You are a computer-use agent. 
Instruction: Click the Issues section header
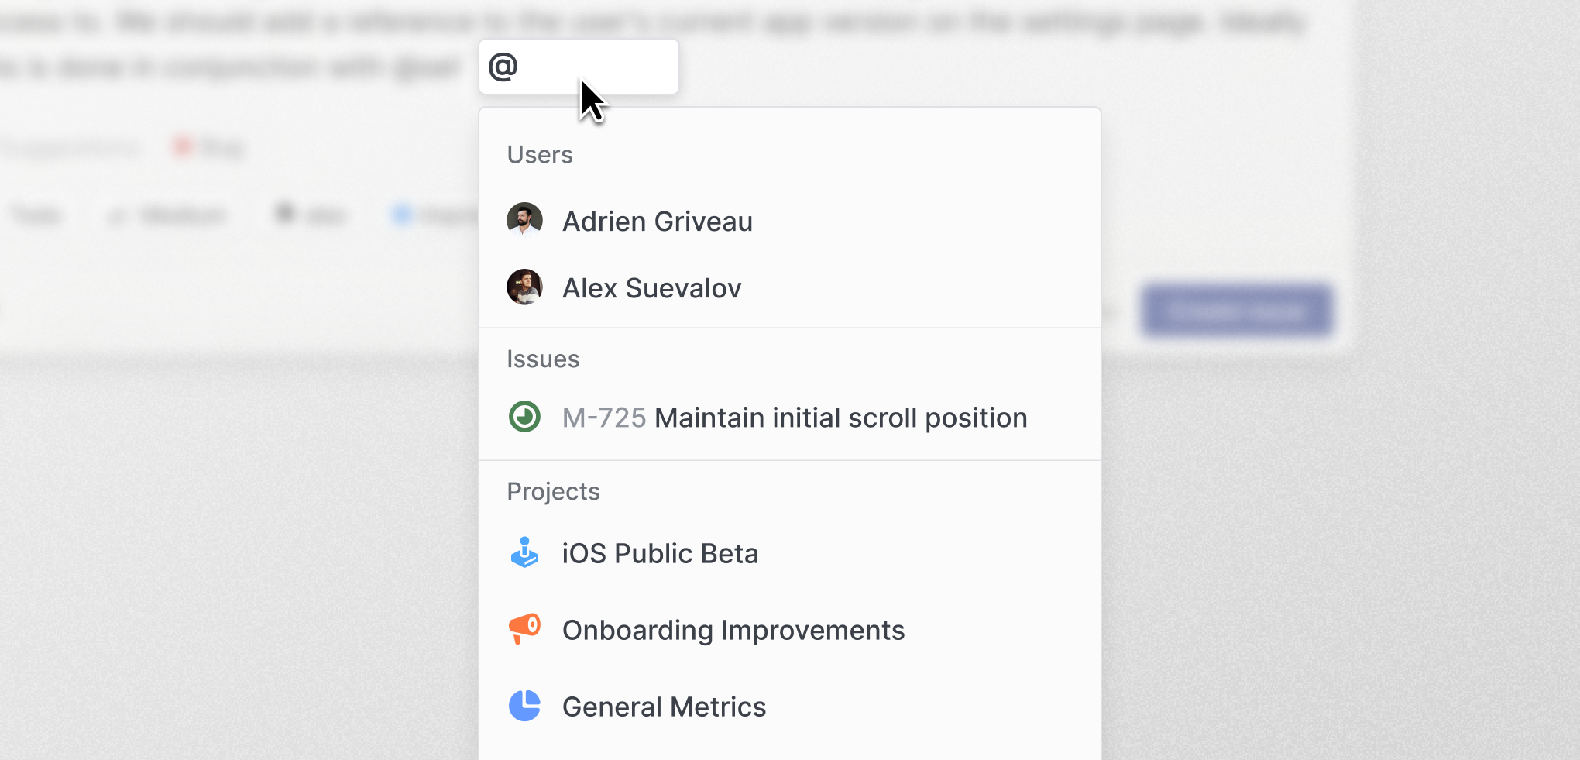point(543,359)
